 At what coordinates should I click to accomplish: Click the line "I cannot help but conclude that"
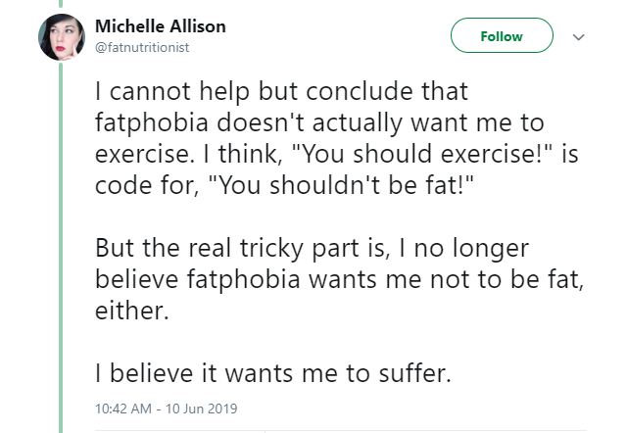[x=282, y=92]
